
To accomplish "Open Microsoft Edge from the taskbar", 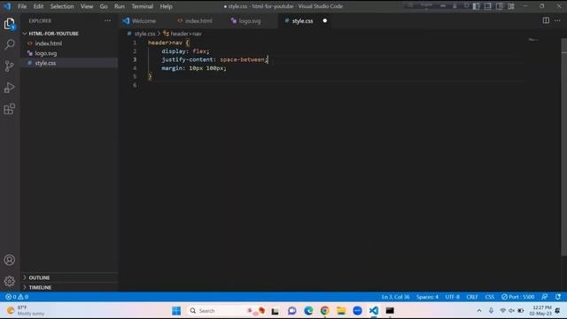I will click(308, 311).
